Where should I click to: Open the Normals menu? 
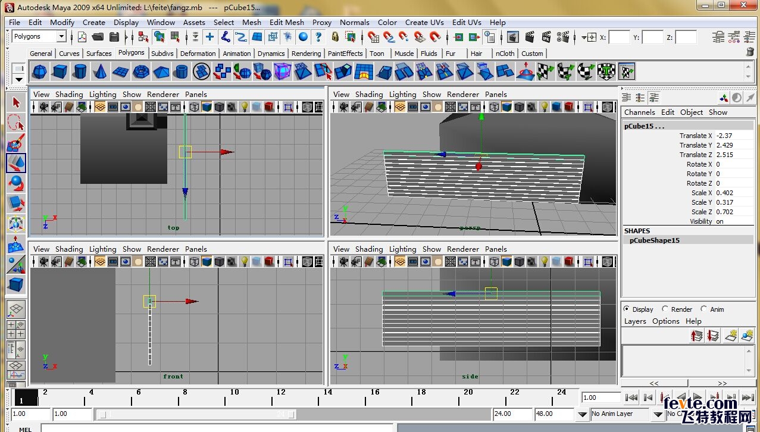[355, 23]
